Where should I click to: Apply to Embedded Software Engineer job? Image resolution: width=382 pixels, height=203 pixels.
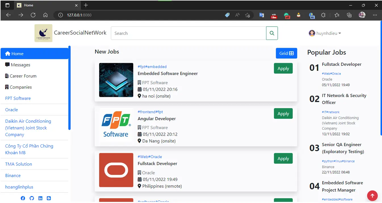[283, 69]
